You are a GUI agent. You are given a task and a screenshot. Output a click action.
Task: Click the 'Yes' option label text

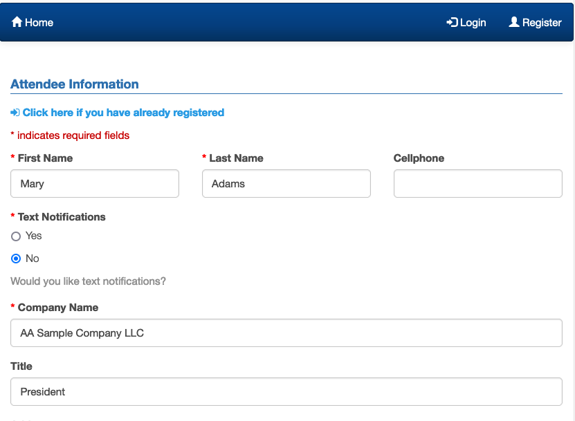pyautogui.click(x=34, y=236)
